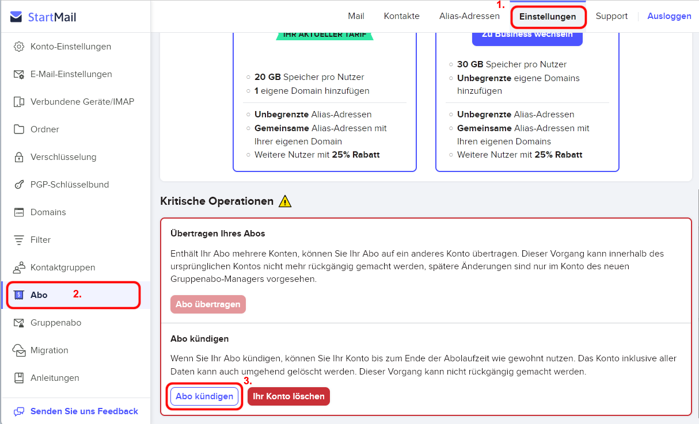Click the Abo receipt icon
The height and width of the screenshot is (424, 699).
[x=19, y=295]
